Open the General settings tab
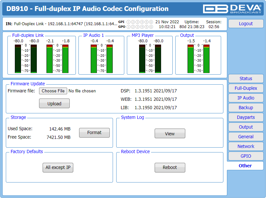Image resolution: width=266 pixels, height=198 pixels. click(246, 137)
